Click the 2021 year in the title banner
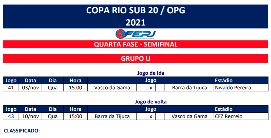This screenshot has height=138, width=271. [135, 22]
